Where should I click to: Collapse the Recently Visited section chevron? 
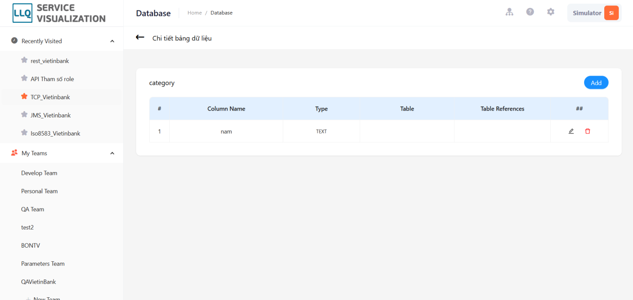pos(112,41)
